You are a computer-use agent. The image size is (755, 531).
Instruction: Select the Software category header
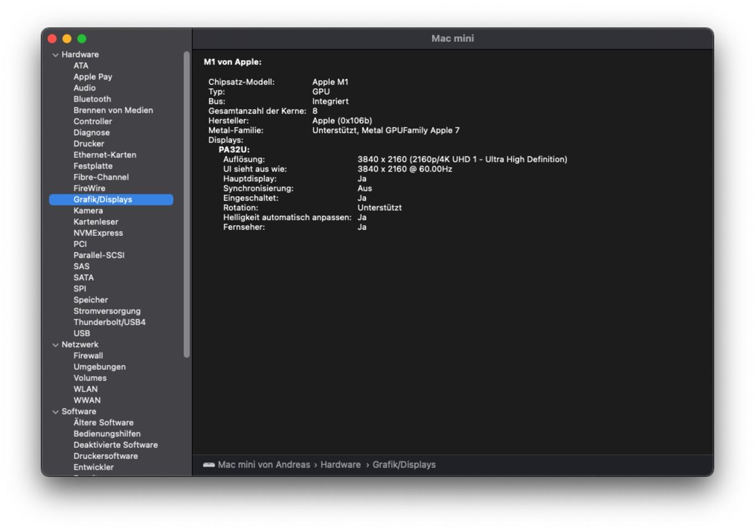(79, 411)
